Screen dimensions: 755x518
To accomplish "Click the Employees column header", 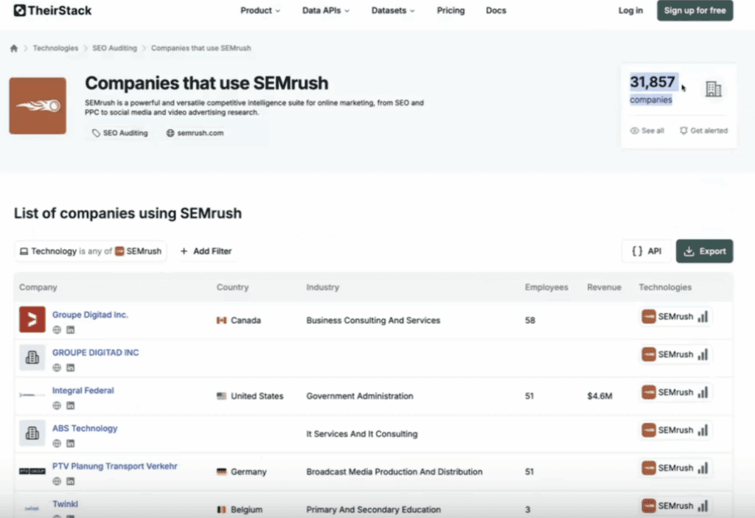I will 546,287.
